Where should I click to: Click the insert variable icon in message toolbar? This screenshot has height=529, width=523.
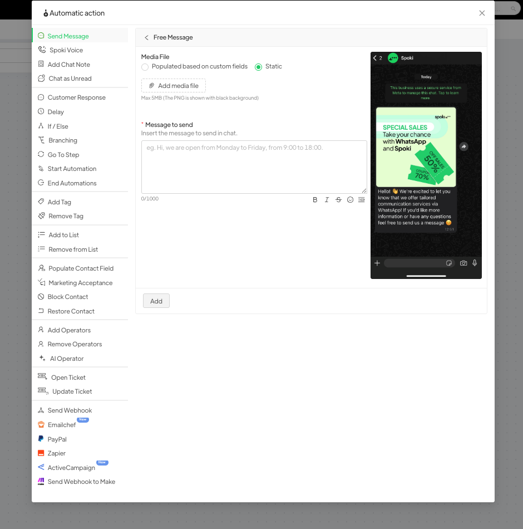[x=362, y=200]
